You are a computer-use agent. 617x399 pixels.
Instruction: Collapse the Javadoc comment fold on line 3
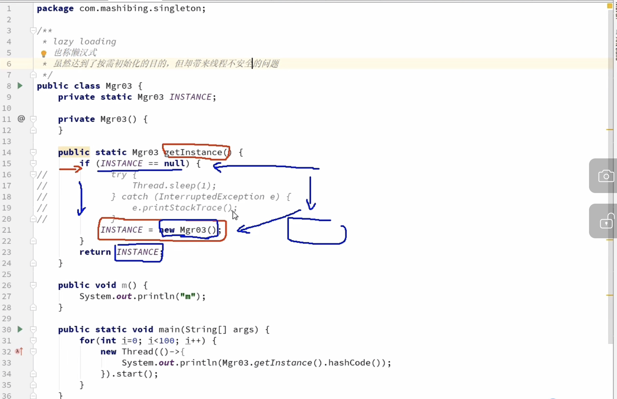point(33,31)
